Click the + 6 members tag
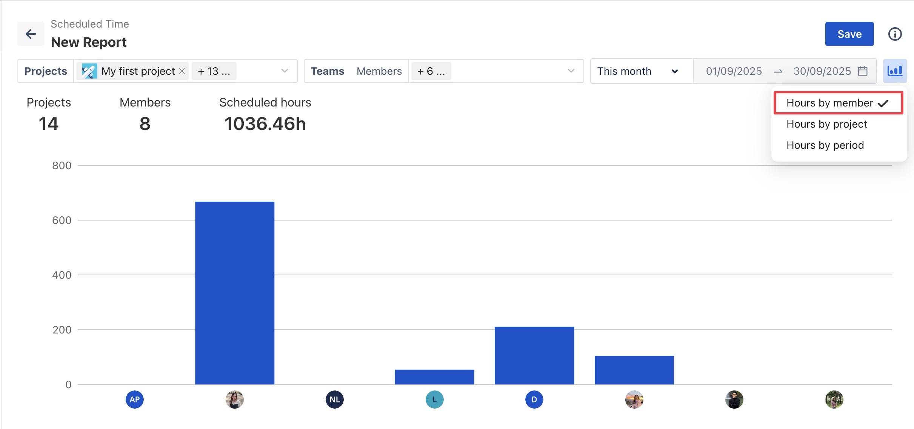914x429 pixels. tap(431, 71)
